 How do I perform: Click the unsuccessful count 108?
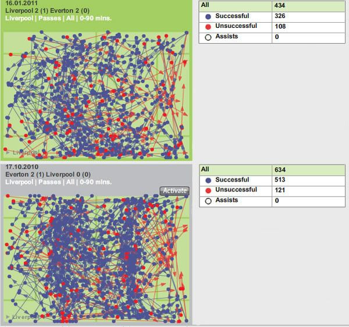point(280,26)
